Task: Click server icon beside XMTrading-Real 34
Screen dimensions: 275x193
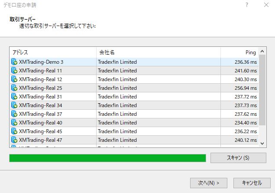Action: [x=14, y=105]
